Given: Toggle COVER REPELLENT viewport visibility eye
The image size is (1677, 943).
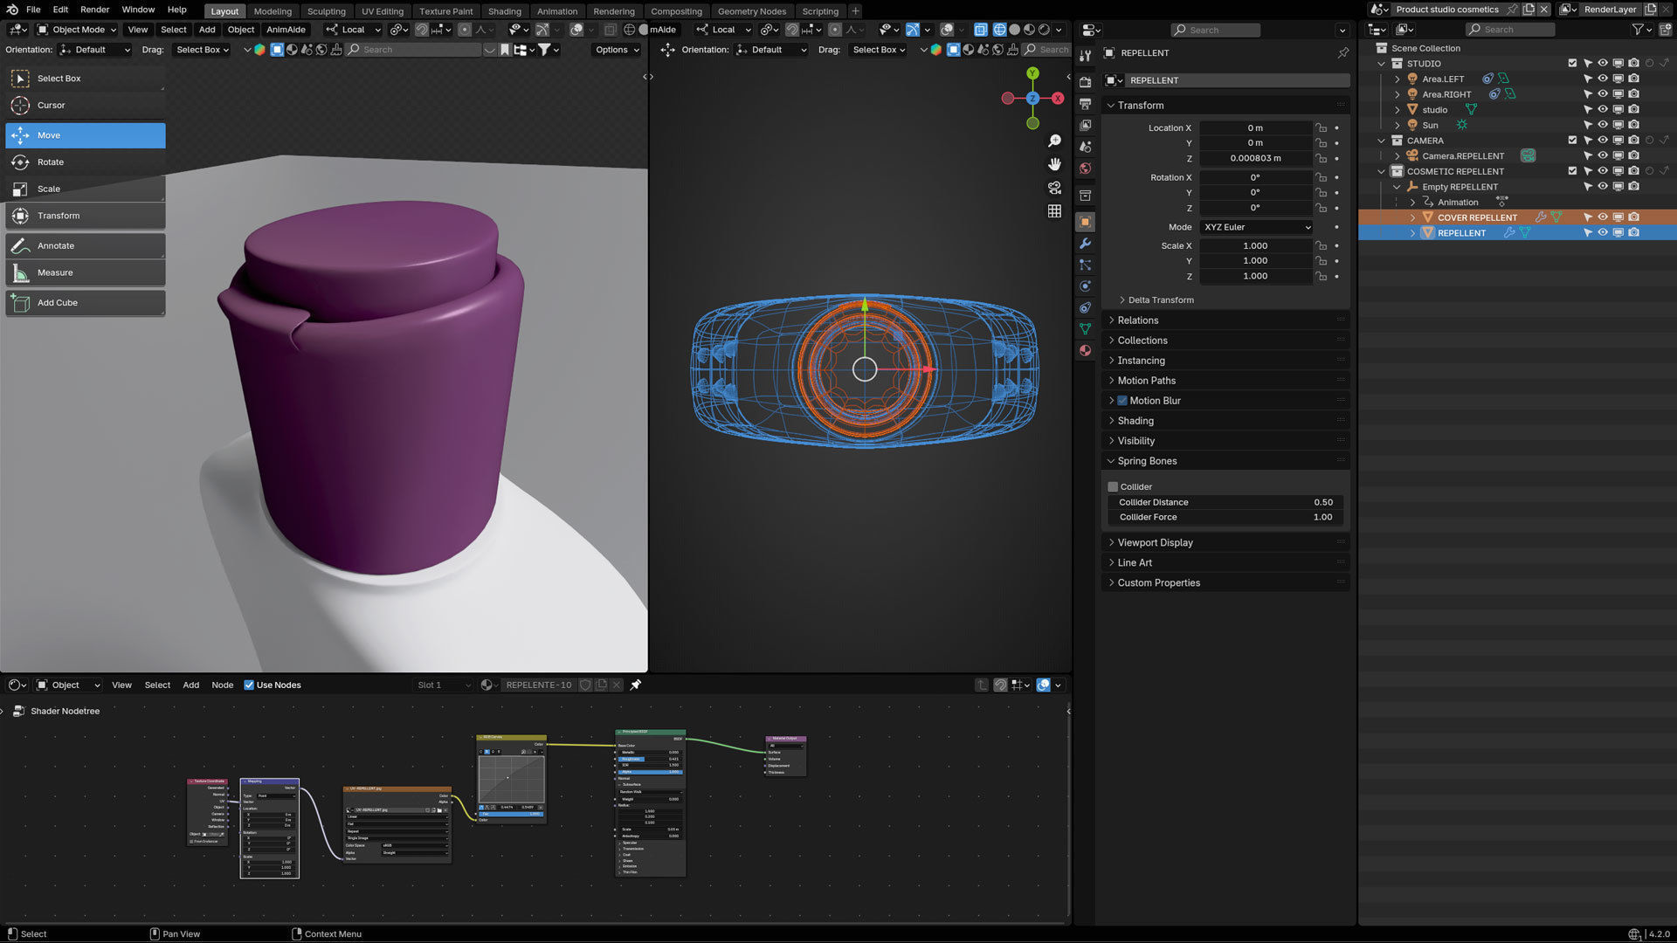Looking at the screenshot, I should coord(1603,217).
